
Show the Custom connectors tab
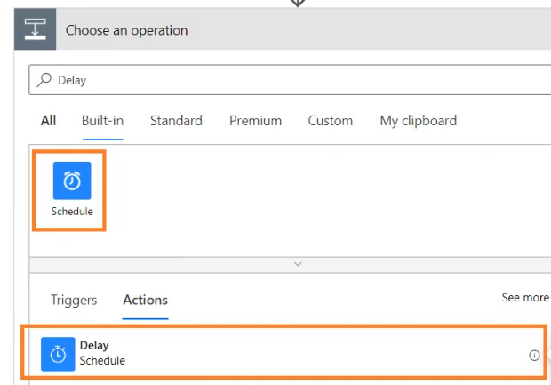[331, 121]
